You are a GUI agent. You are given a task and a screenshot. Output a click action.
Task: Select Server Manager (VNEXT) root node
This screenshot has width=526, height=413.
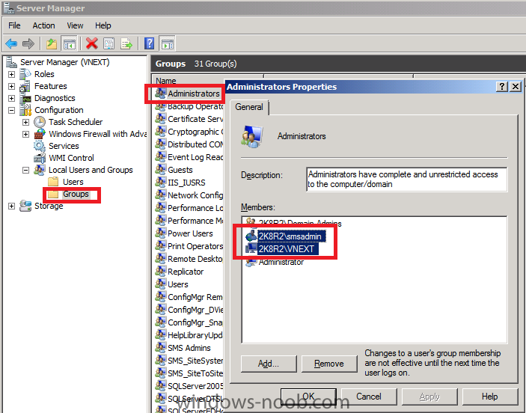(65, 62)
